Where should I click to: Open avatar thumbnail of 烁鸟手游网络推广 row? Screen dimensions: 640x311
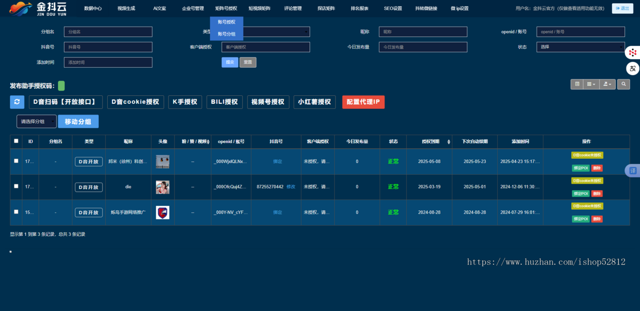tap(163, 212)
